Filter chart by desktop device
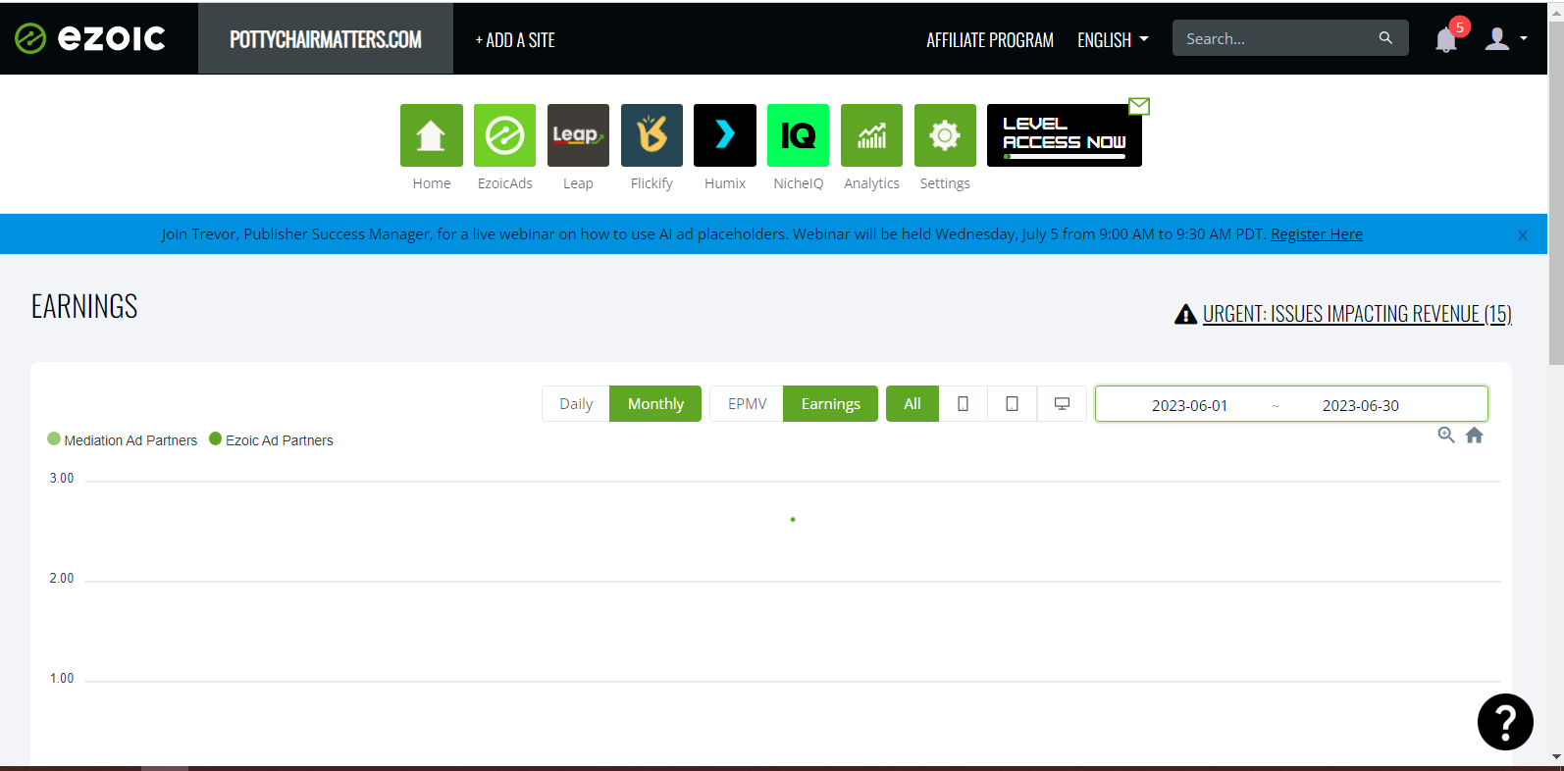The height and width of the screenshot is (771, 1564). (1062, 404)
